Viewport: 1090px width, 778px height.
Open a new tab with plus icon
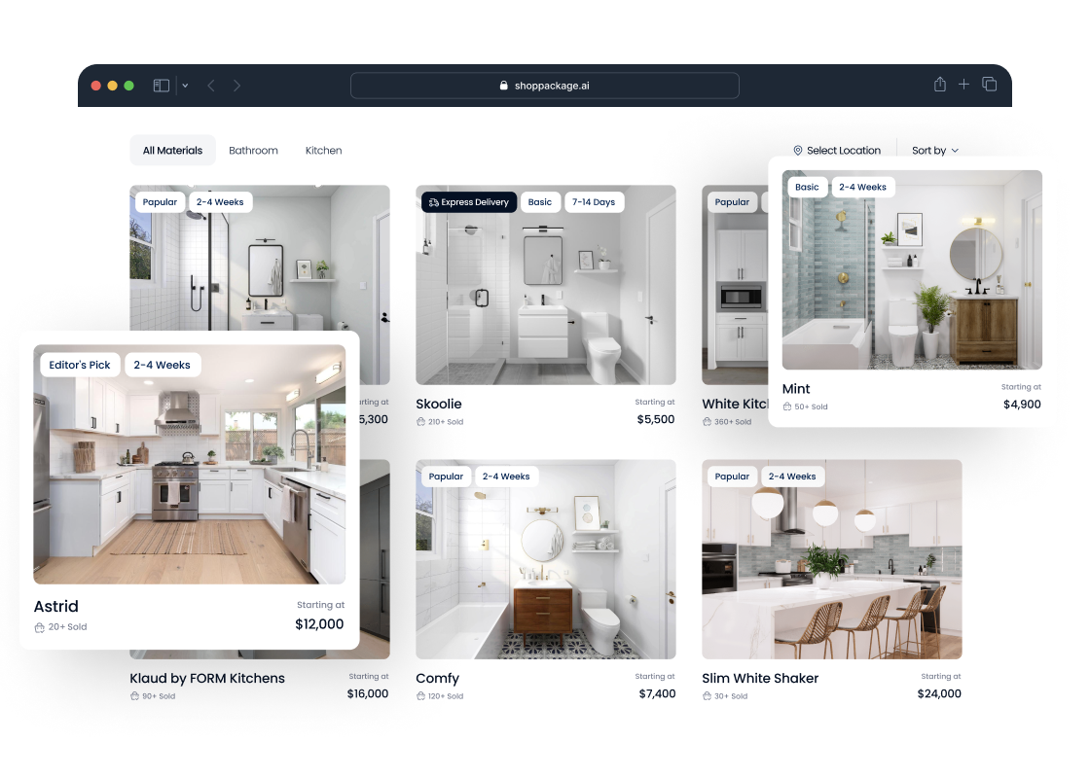tap(963, 85)
